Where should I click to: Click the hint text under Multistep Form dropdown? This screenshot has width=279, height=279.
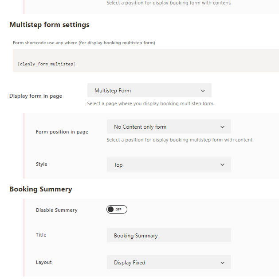click(x=151, y=103)
